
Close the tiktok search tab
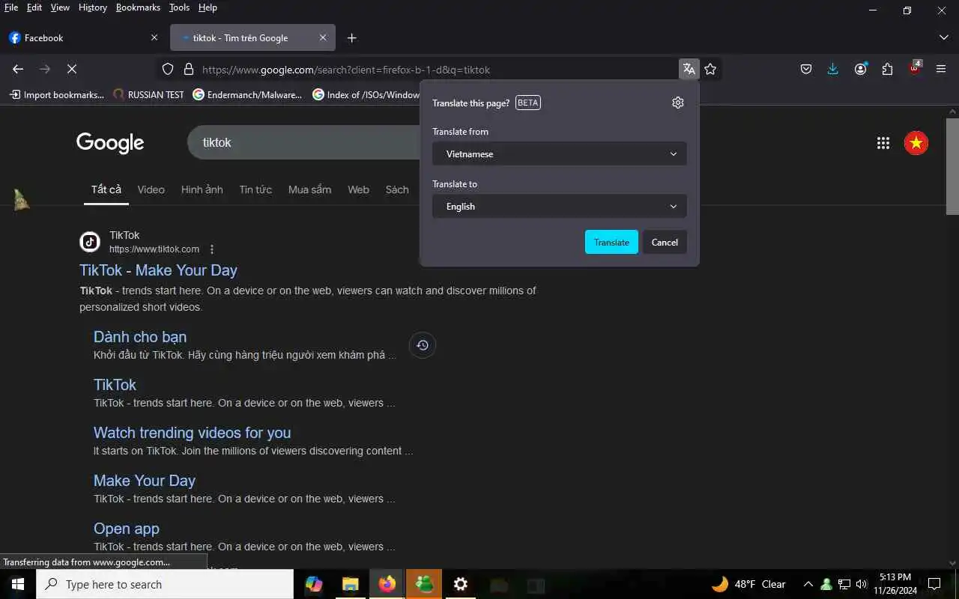[323, 37]
